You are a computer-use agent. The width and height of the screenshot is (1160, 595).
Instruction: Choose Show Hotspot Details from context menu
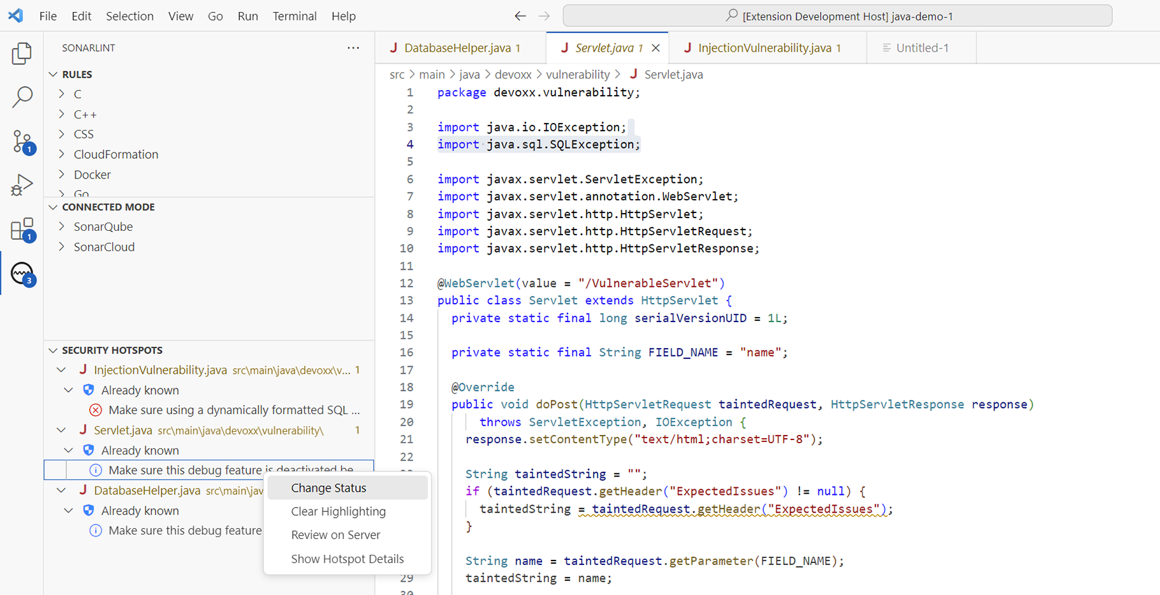point(348,559)
